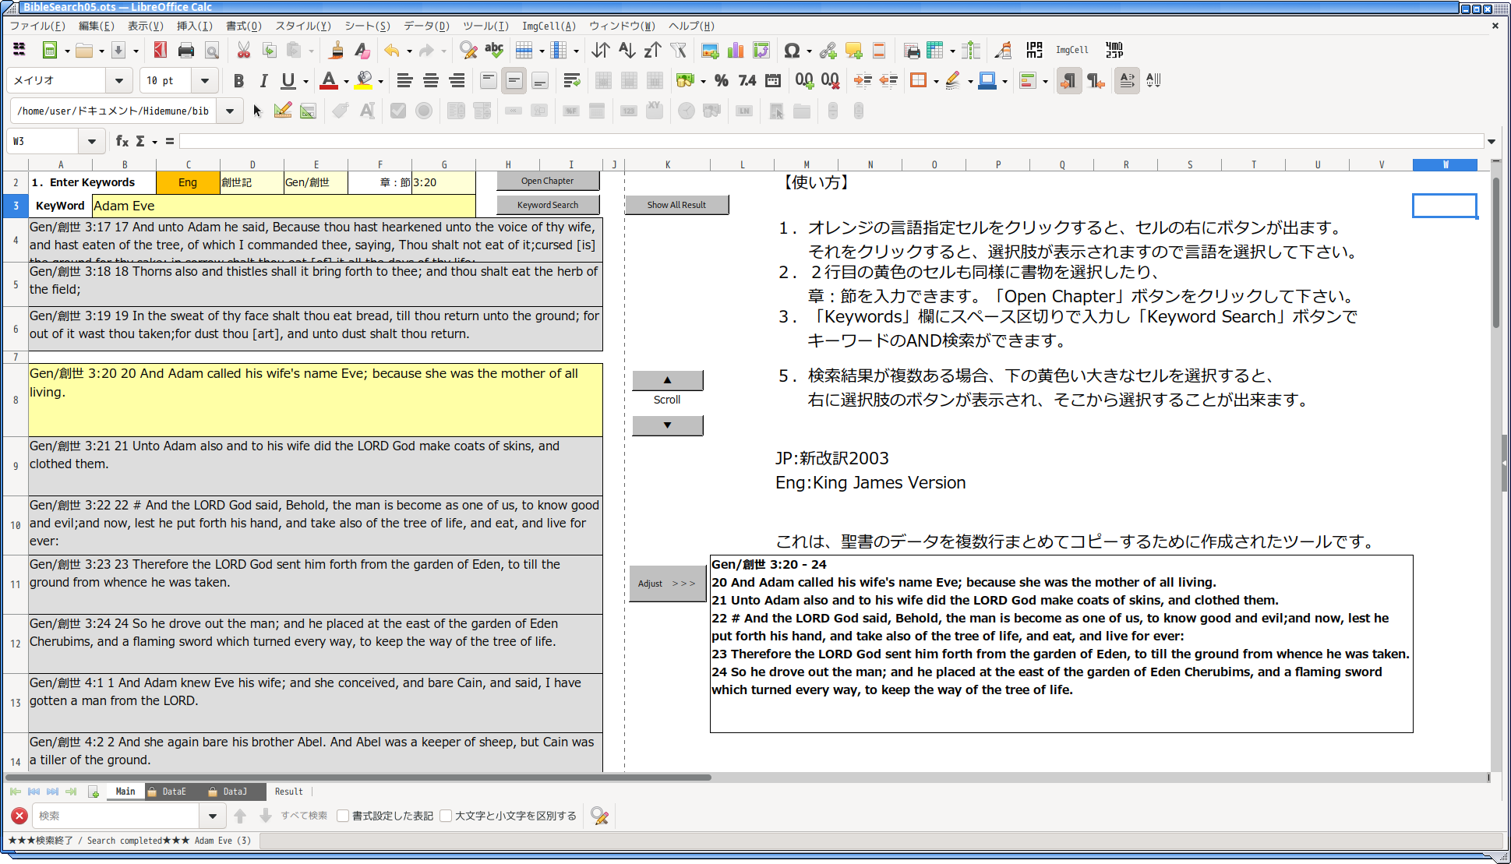The height and width of the screenshot is (864, 1511).
Task: Click the horizontal scrollbar thumb
Action: pos(358,778)
